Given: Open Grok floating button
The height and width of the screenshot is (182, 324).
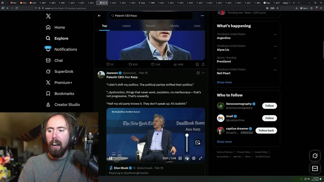Looking at the screenshot, I should [315, 156].
